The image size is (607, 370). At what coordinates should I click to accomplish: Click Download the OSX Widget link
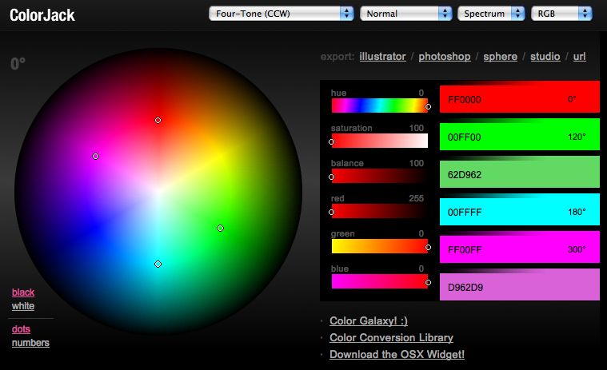click(x=397, y=355)
